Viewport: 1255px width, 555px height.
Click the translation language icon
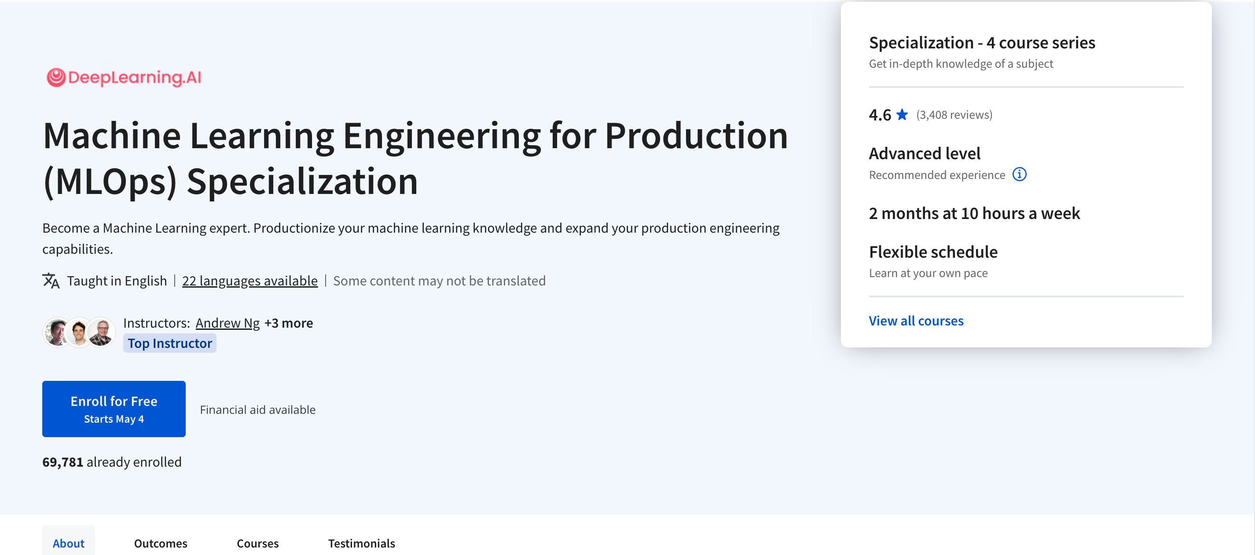point(51,281)
